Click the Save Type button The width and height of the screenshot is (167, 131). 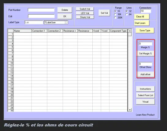pos(145,31)
